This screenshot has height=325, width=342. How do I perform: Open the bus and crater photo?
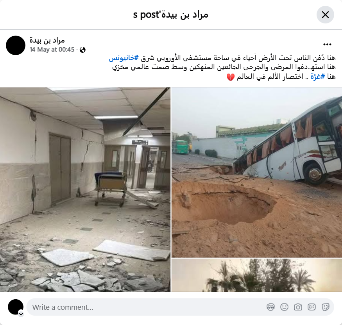[257, 172]
